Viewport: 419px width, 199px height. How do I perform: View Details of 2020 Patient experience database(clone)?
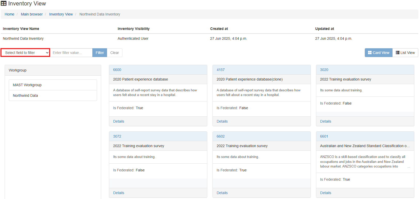pyautogui.click(x=222, y=121)
